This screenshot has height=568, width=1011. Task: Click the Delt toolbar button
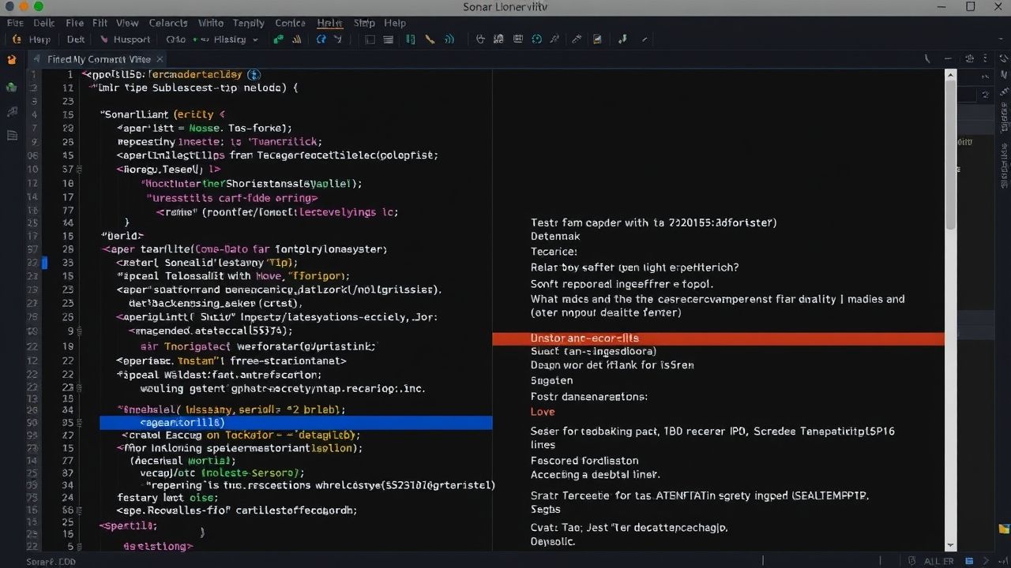76,39
